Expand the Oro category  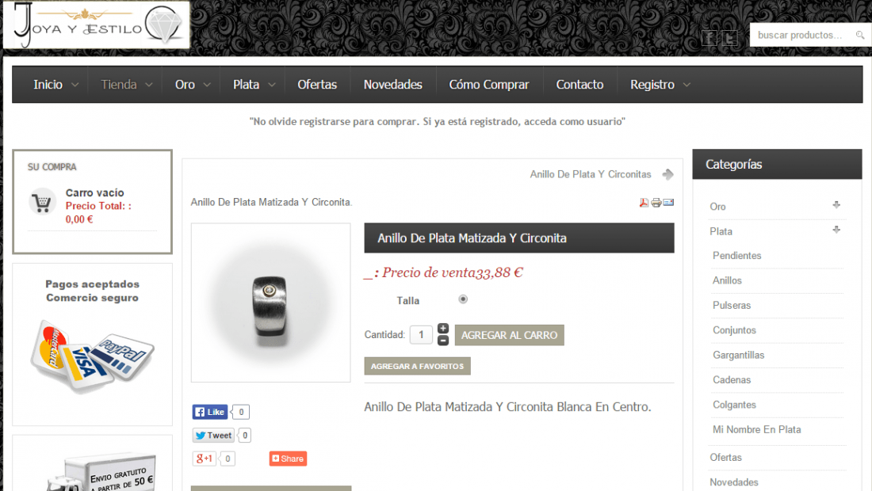(836, 205)
